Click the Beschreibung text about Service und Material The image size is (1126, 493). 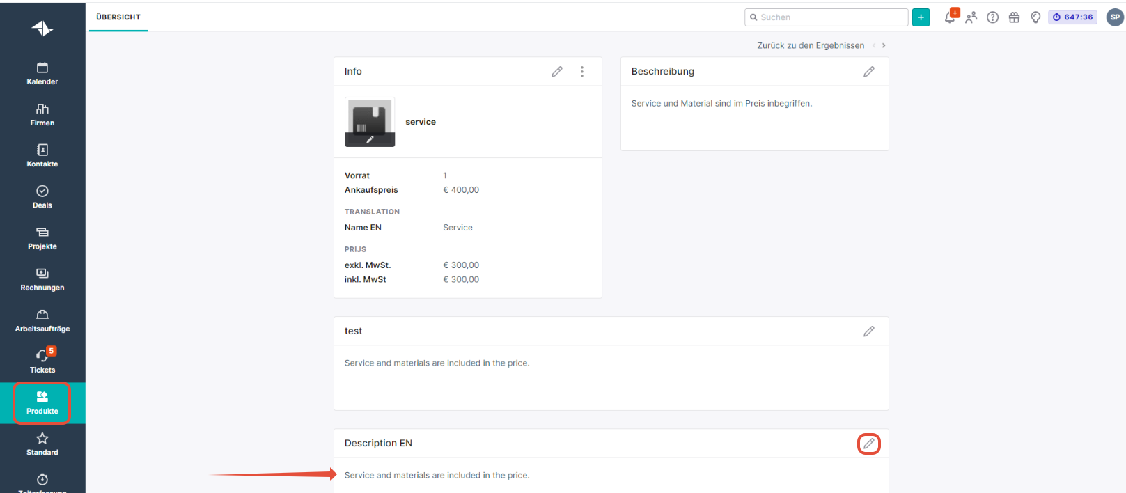click(721, 104)
